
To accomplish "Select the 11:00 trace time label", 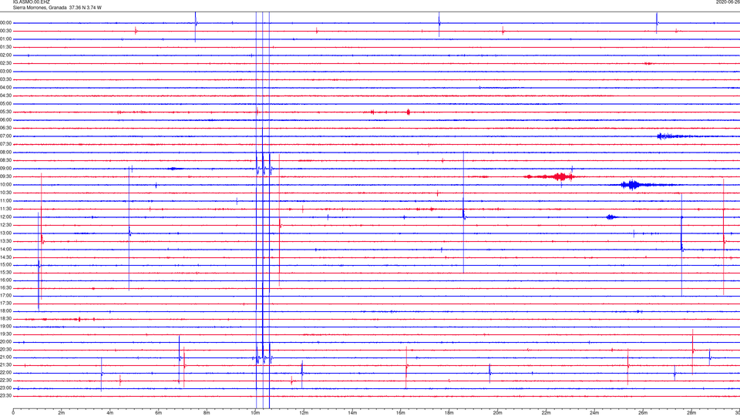I will coord(6,201).
